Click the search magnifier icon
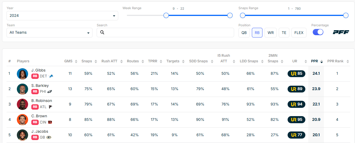 coord(102,32)
